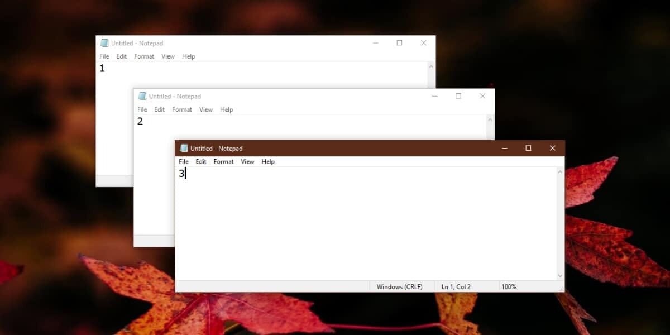The width and height of the screenshot is (670, 335).
Task: Click the back window title Untitled - Notepad
Action: pyautogui.click(x=137, y=43)
